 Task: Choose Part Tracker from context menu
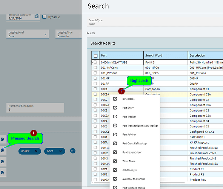tap(129, 117)
